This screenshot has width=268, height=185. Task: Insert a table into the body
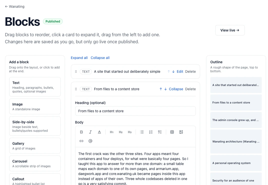[x=172, y=132]
